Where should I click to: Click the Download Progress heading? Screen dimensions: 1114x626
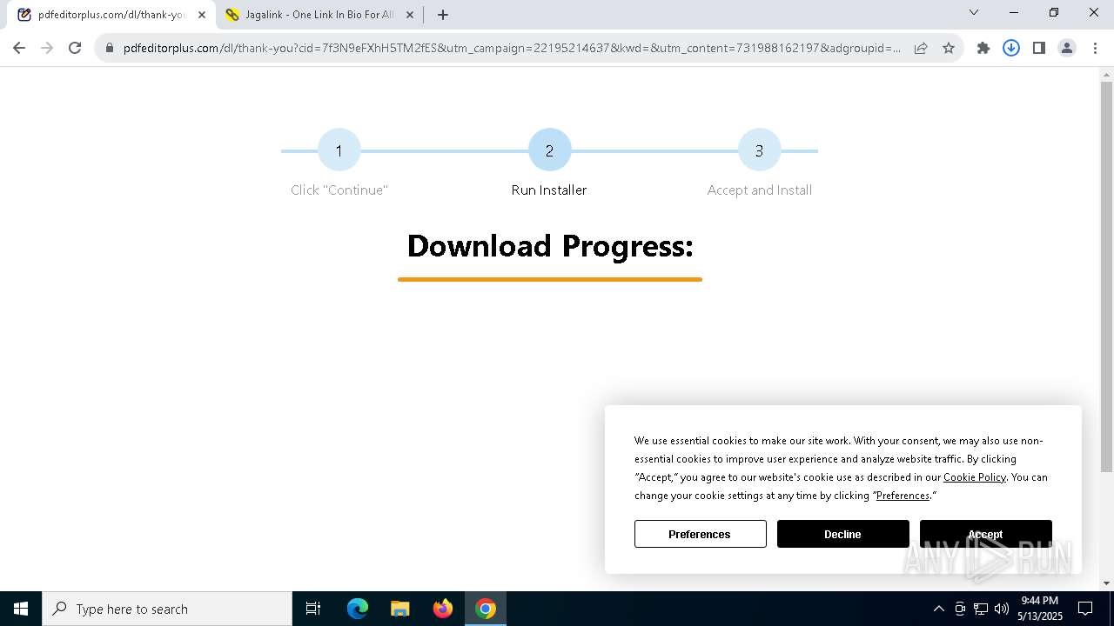550,246
